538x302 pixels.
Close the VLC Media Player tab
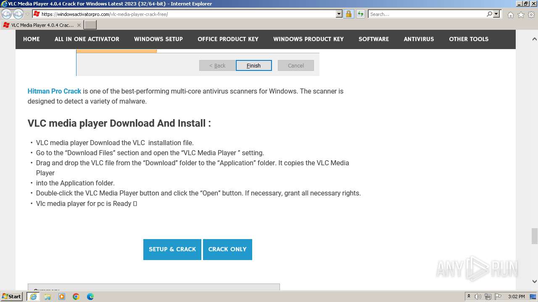79,25
